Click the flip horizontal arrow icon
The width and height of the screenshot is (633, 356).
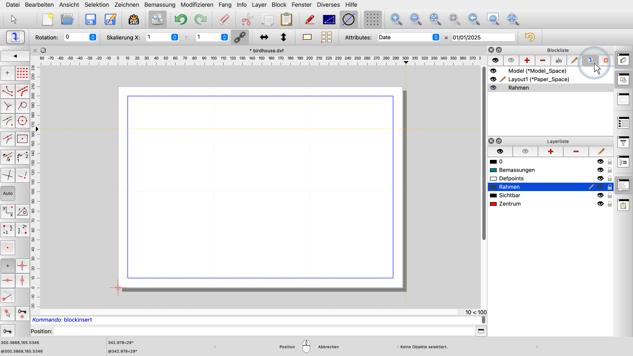(264, 37)
